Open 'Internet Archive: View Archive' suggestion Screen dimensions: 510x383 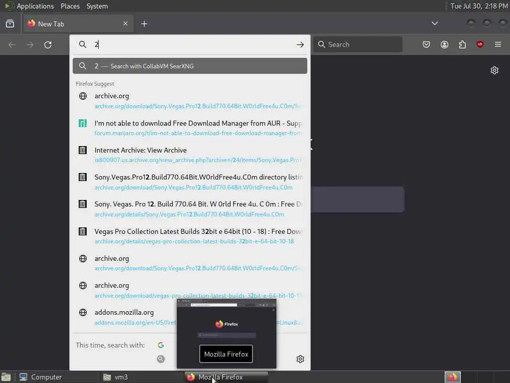(190, 155)
